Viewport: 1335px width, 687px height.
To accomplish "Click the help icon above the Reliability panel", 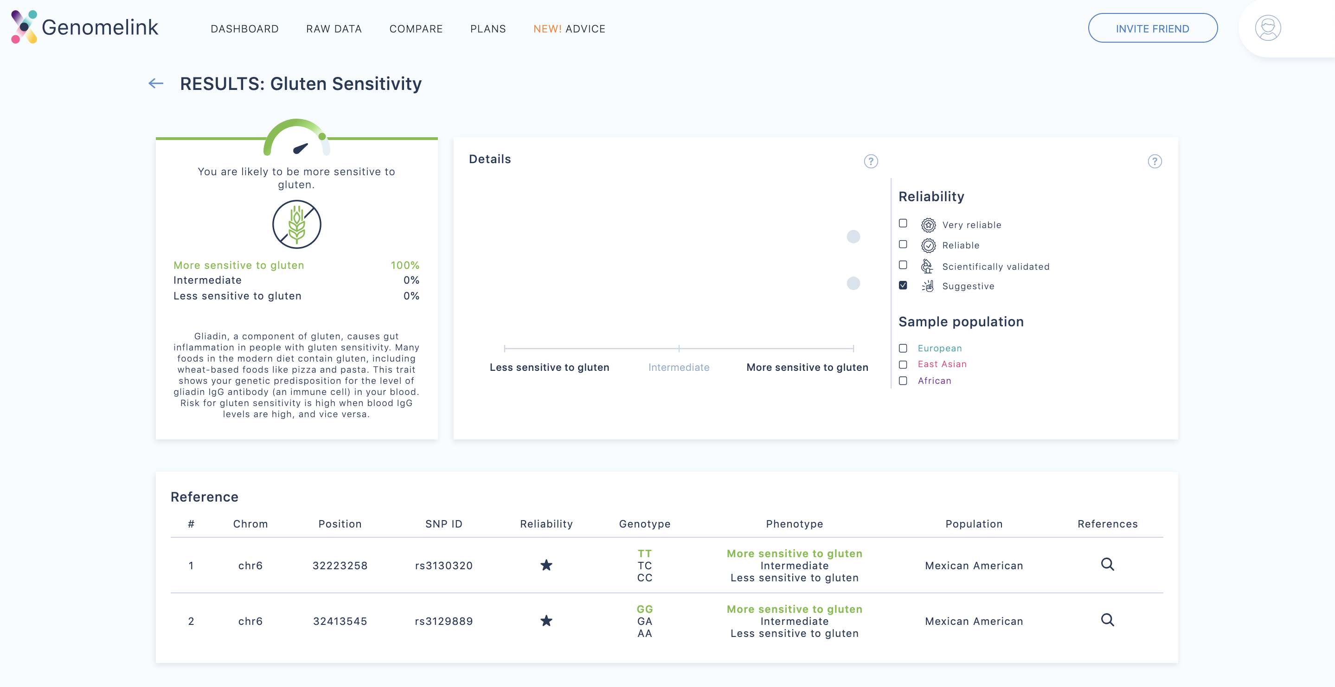I will click(1154, 161).
